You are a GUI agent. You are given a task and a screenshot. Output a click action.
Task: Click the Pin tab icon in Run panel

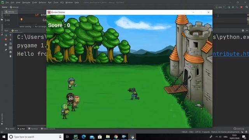(x=6, y=50)
